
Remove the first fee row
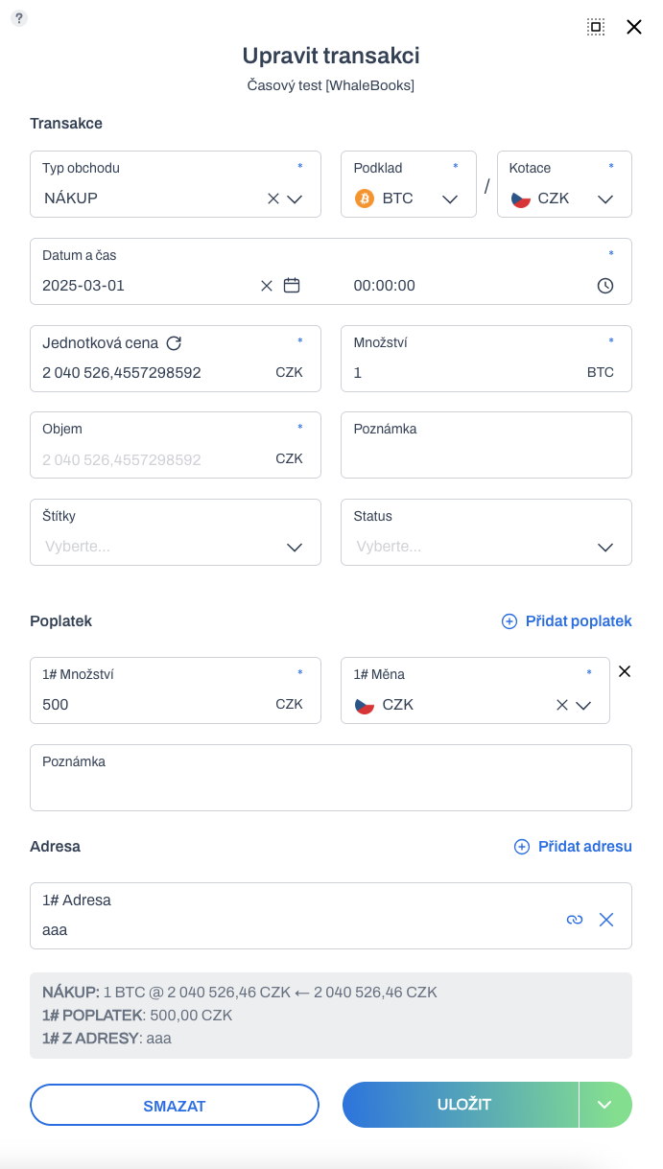click(625, 671)
